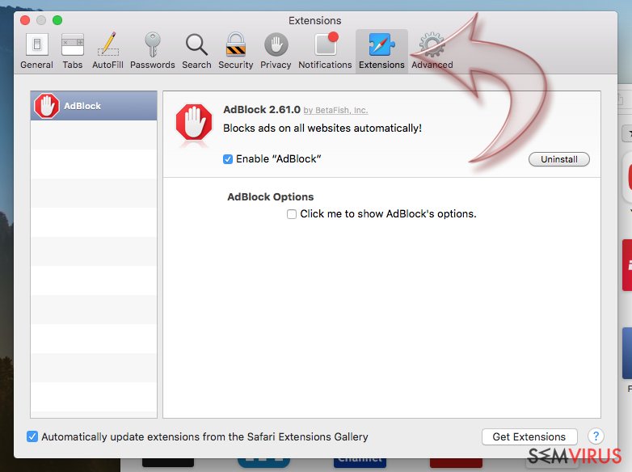Select AdBlock in the extensions list

coord(94,106)
